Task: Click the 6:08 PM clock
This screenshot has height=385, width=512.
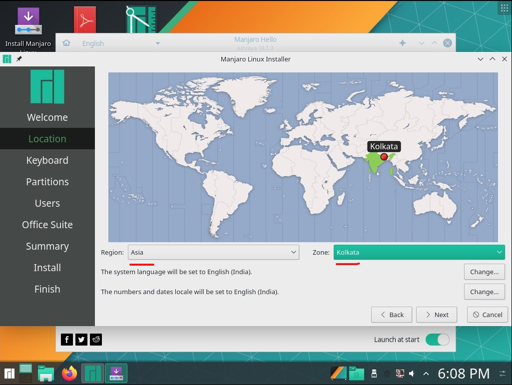Action: click(464, 374)
